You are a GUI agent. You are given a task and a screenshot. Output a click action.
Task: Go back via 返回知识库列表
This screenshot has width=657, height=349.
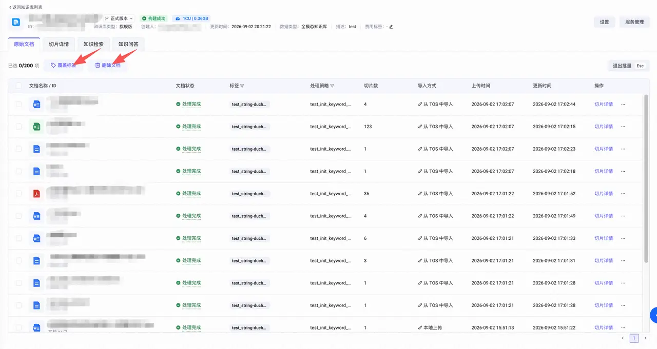point(26,7)
